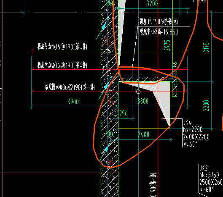Select the 3900 dimension text
This screenshot has height=197, width=223.
coord(73,102)
